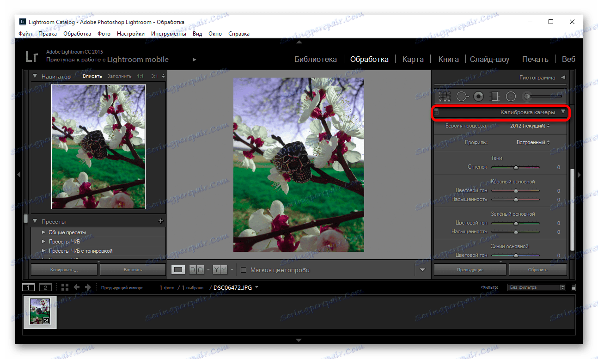Open before/after RA options arrow
598x359 pixels.
208,270
